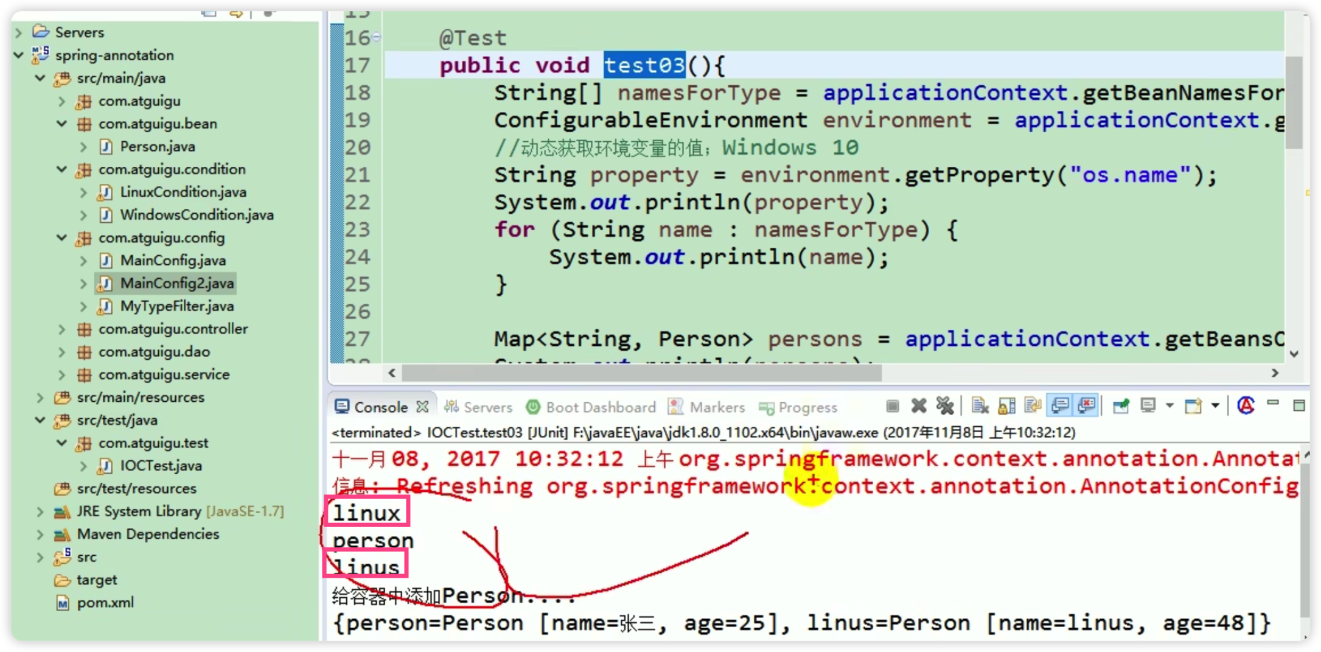This screenshot has height=652, width=1321.
Task: Toggle Show Console on standard output
Action: (x=1060, y=406)
